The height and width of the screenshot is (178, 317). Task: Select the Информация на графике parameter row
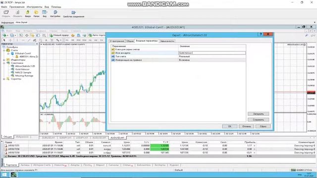tap(178, 60)
